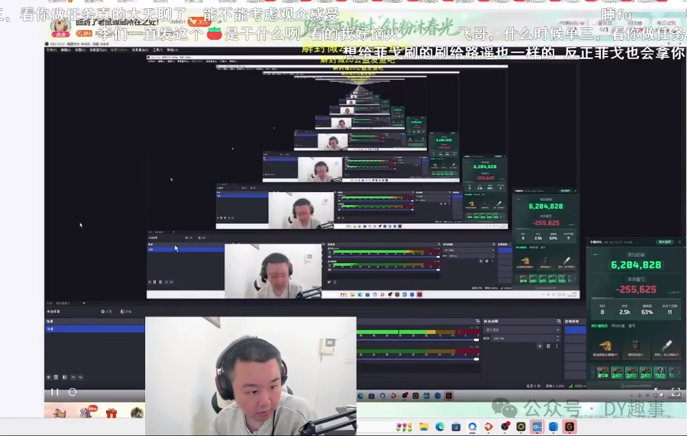The width and height of the screenshot is (687, 436).
Task: Open the Help menu in the outermost OBS window
Action: coord(172,50)
